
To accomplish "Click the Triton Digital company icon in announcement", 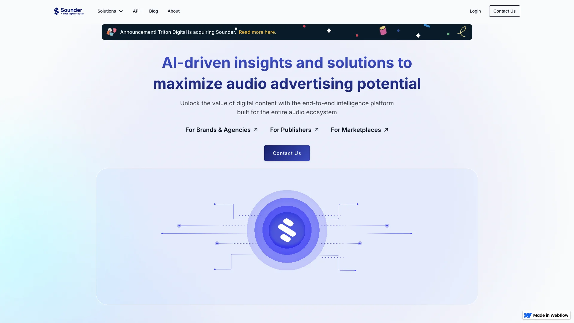I will click(x=112, y=32).
